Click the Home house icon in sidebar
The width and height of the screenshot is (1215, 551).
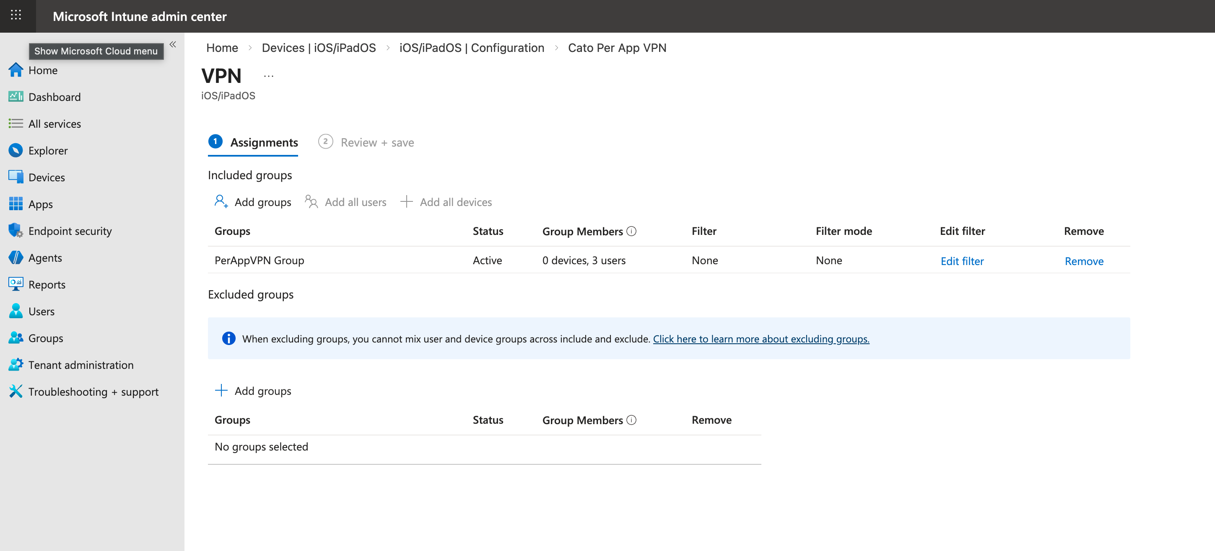point(16,70)
